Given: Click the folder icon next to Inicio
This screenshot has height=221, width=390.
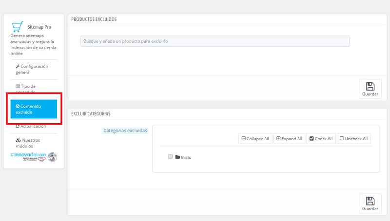Looking at the screenshot, I should coord(177,157).
